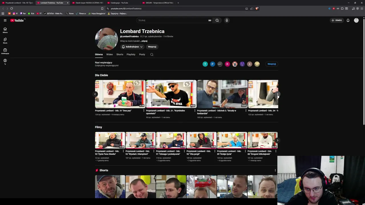This screenshot has height=205, width=365.
Task: Open more options for "Dwa psy" video
Action: [x=144, y=110]
